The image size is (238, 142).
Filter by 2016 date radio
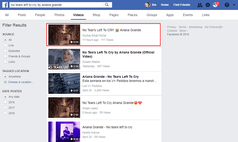[x=5, y=113]
